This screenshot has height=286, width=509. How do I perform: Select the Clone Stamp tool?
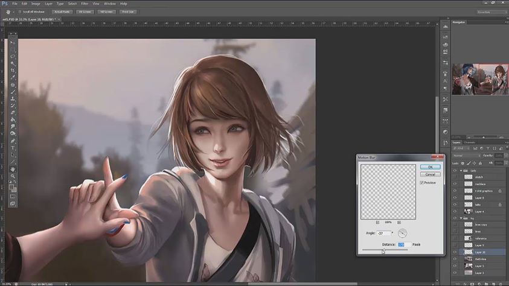[13, 99]
